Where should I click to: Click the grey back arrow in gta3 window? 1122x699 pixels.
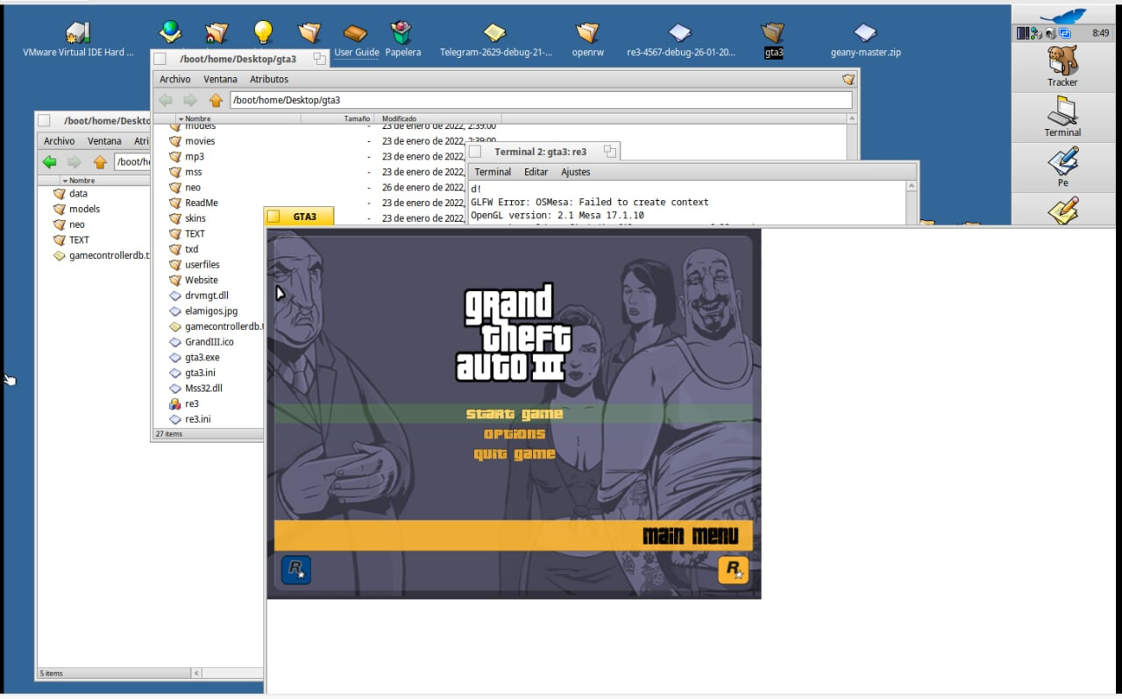point(166,100)
